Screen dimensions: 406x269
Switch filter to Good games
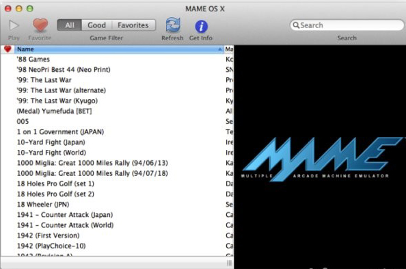pos(96,25)
